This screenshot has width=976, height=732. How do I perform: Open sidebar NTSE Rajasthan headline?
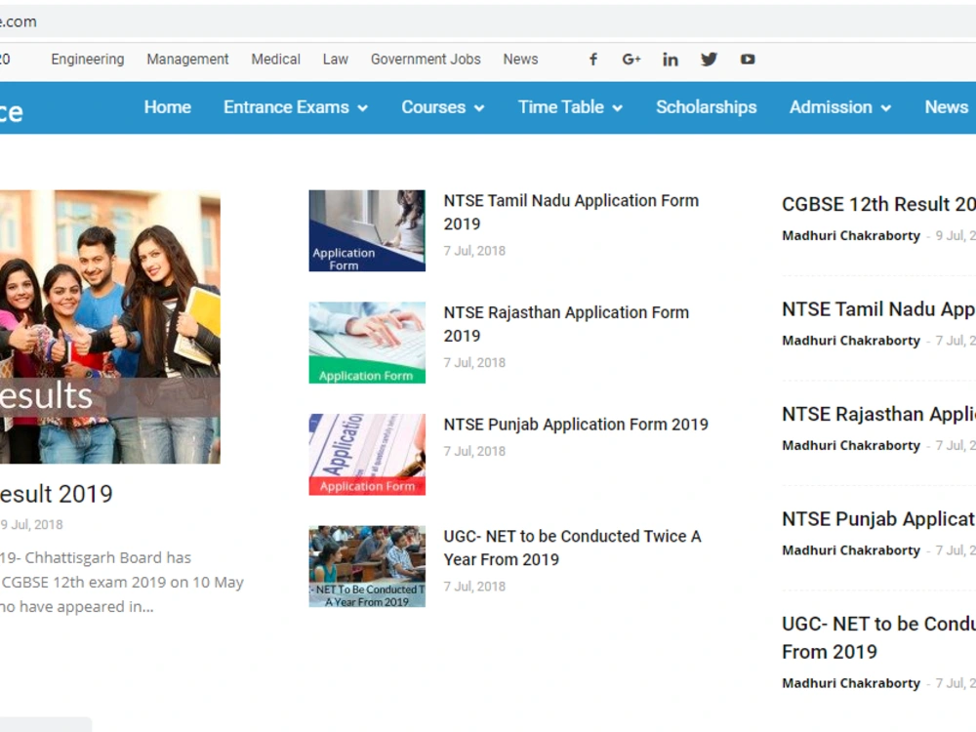[x=878, y=414]
